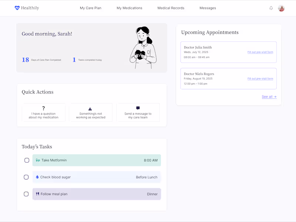
Task: Click the Healthily heart logo
Action: (x=17, y=7)
